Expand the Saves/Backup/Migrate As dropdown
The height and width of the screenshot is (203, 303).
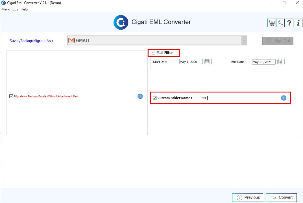click(244, 41)
